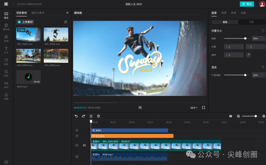Viewport: 266px width, 165px height.
Task: Switch to the Speed tab in properties panel
Action: pyautogui.click(x=233, y=13)
